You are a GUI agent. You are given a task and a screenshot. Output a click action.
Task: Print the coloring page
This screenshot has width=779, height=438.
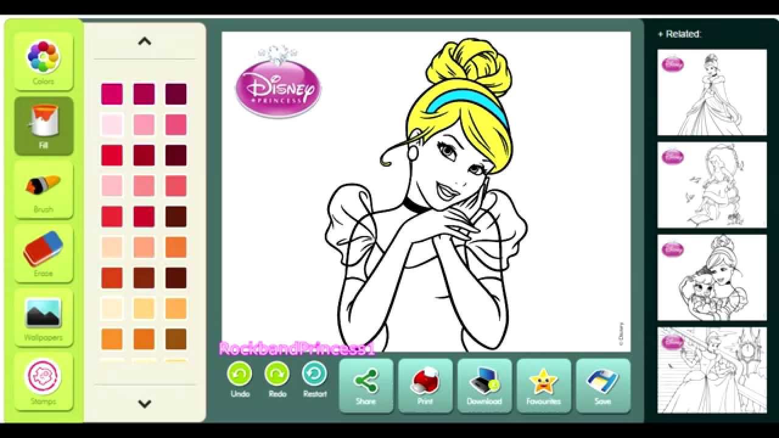(x=425, y=386)
